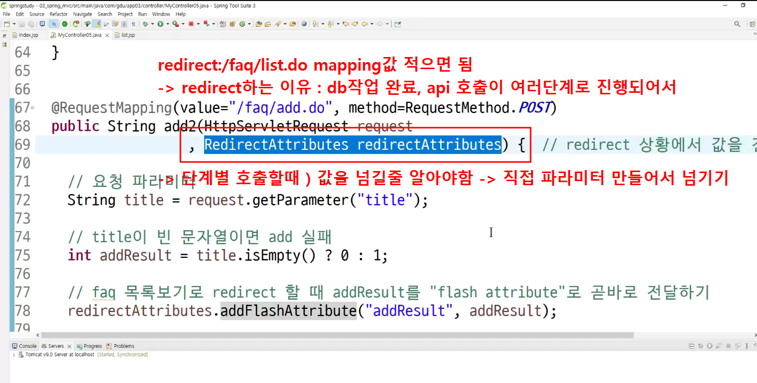Expand the red Stop icon dropdown
The width and height of the screenshot is (757, 383).
click(x=198, y=24)
